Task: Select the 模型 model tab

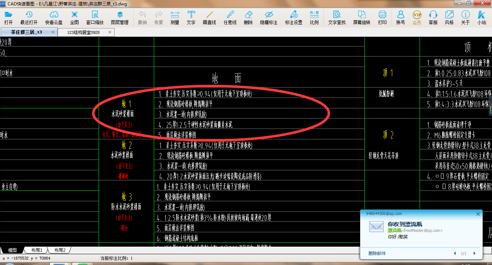Action: coord(12,250)
